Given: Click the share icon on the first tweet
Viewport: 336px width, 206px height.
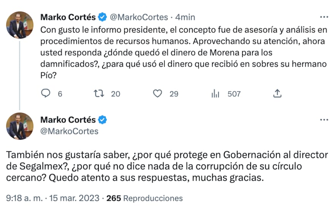Looking at the screenshot, I should click(277, 93).
